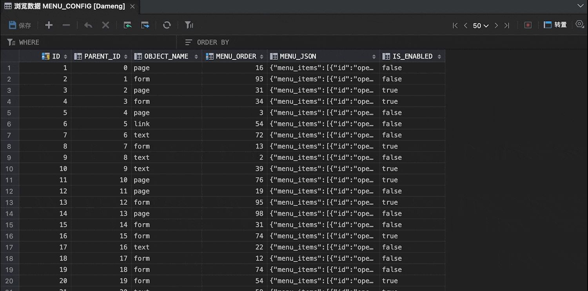Jump to the first page of results
Viewport: 588px width, 291px height.
[455, 25]
